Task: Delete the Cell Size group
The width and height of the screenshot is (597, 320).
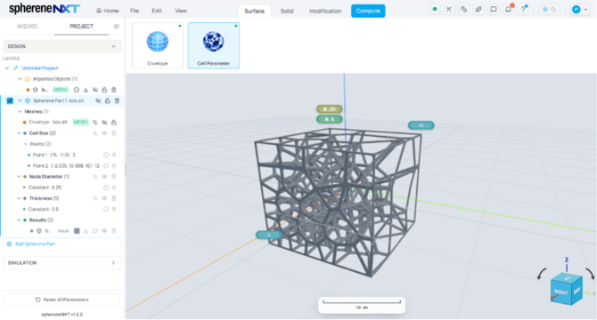Action: (x=114, y=133)
